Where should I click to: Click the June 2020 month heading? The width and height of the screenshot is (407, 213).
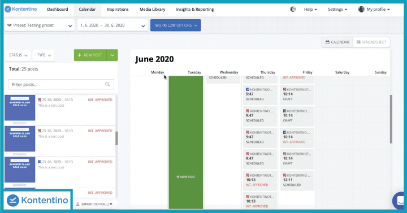click(x=154, y=59)
